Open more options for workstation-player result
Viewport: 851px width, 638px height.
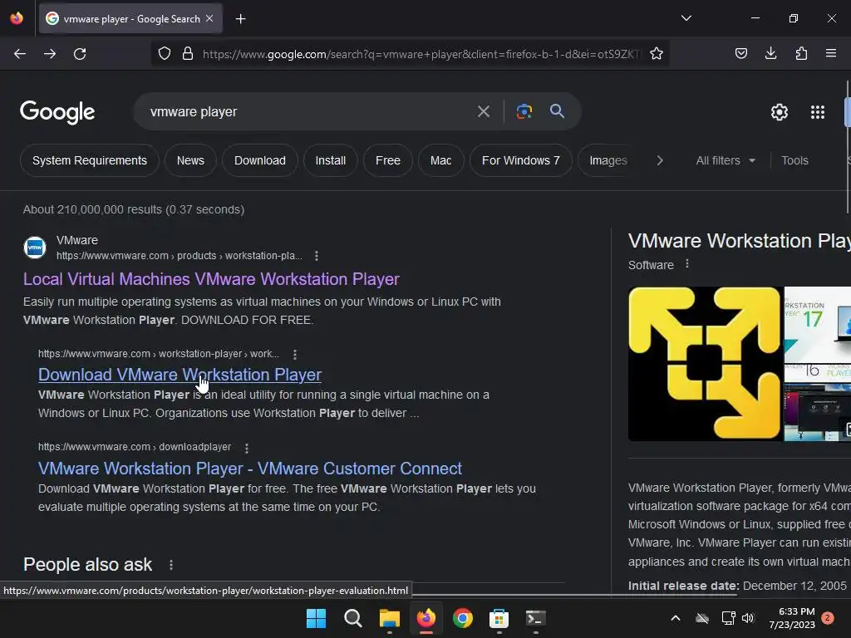coord(295,354)
